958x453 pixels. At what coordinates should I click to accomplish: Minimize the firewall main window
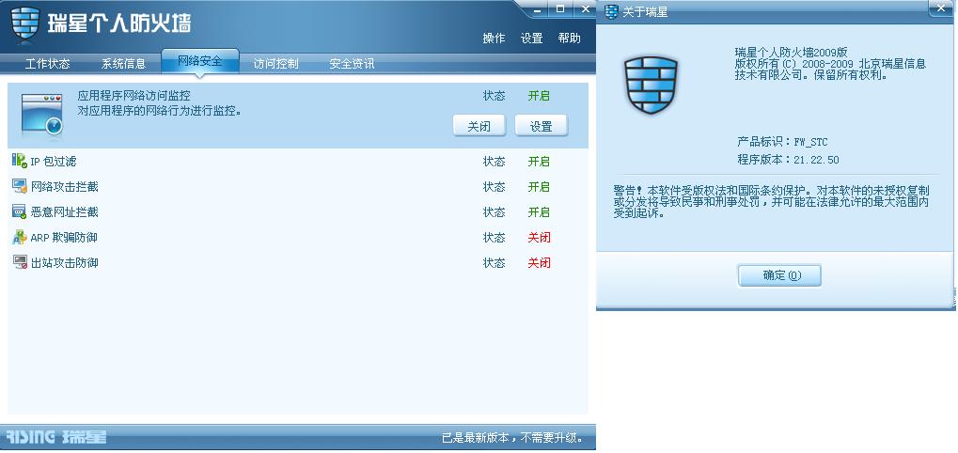point(539,8)
